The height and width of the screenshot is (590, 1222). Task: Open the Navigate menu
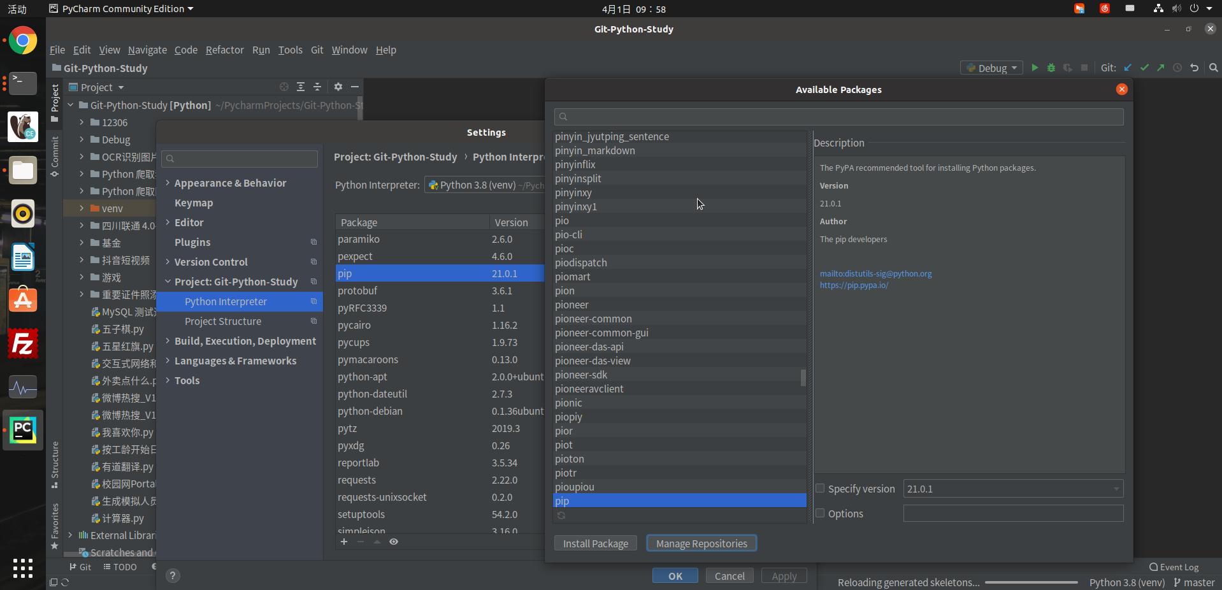click(x=147, y=50)
